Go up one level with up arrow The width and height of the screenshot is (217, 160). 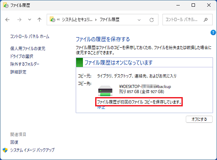point(39,19)
